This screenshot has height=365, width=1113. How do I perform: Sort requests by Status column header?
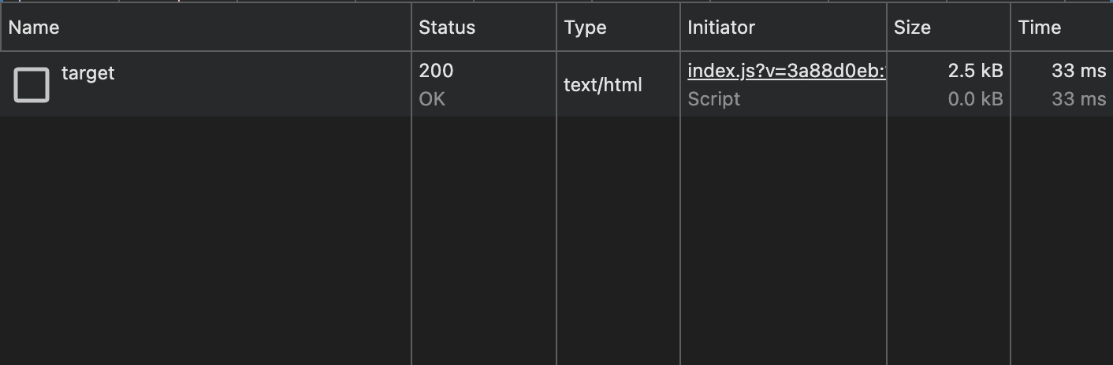point(447,28)
